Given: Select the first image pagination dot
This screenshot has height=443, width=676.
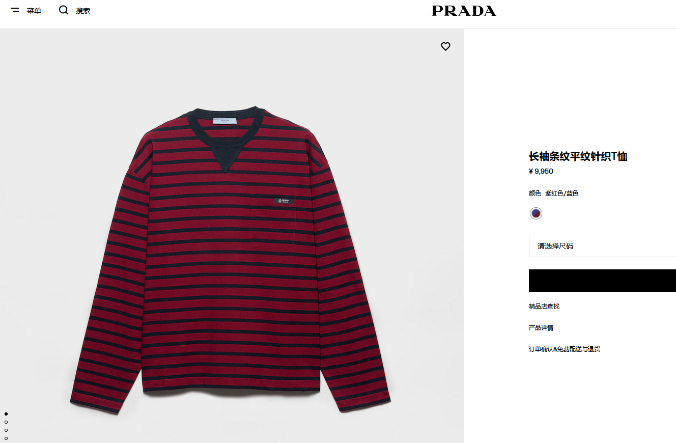Looking at the screenshot, I should pos(6,414).
